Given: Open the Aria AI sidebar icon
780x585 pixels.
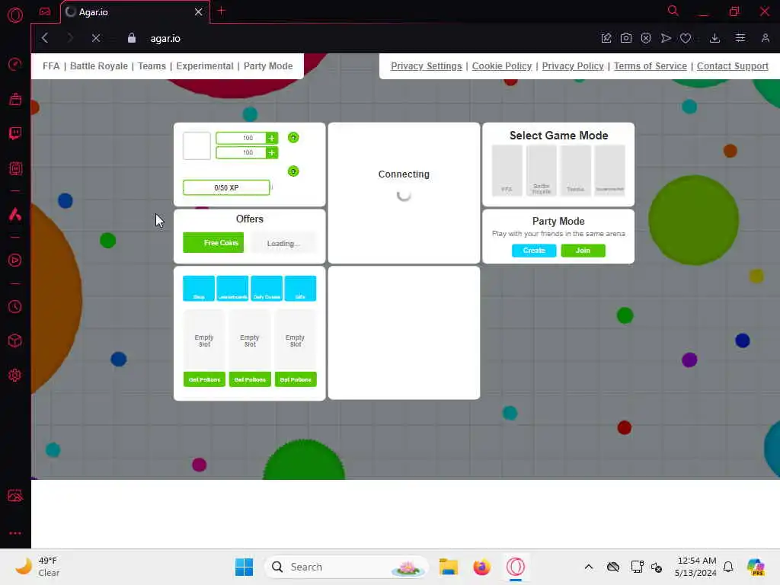Looking at the screenshot, I should click(15, 214).
